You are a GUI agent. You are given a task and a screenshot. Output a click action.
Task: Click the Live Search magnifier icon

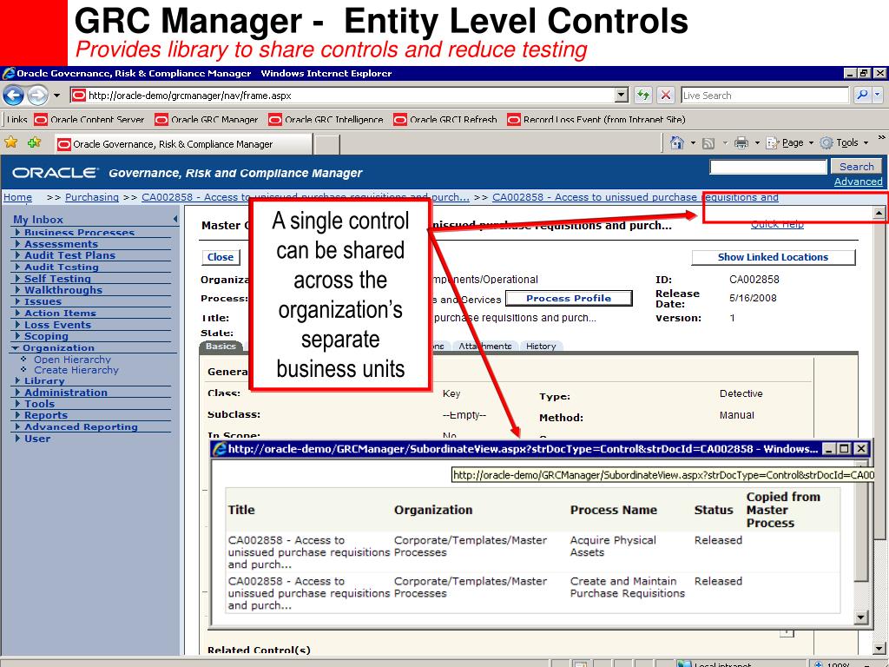[x=862, y=96]
